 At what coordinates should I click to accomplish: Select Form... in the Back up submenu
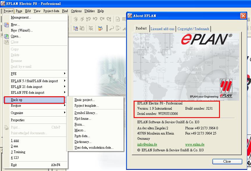(95, 124)
